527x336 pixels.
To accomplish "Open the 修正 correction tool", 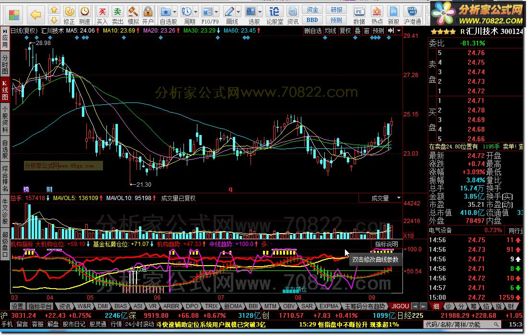I will [69, 15].
